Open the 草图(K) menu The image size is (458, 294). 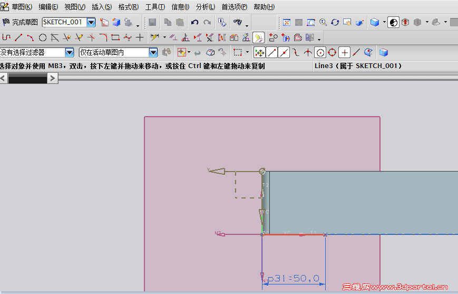22,7
